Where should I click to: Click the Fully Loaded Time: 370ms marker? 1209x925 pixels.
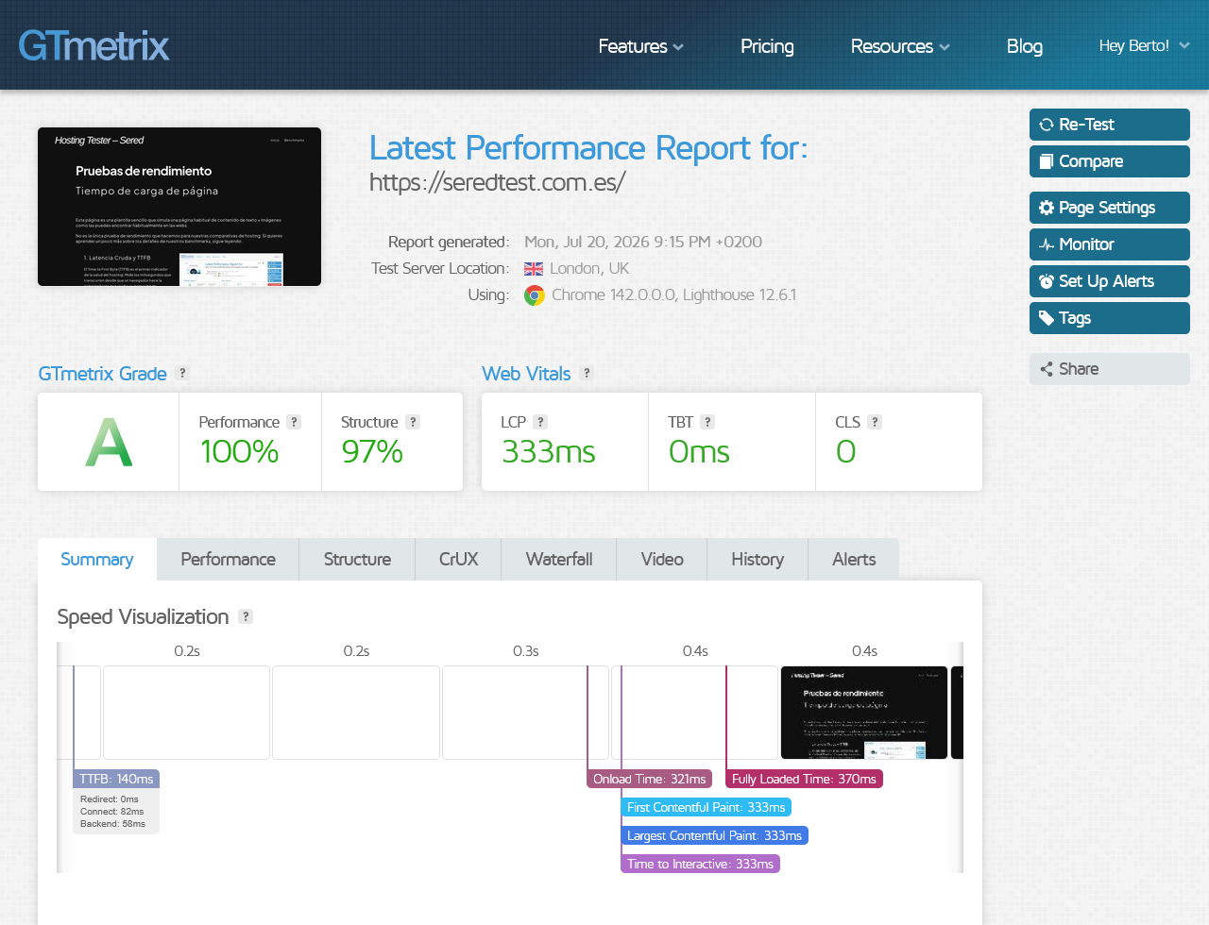pyautogui.click(x=804, y=779)
